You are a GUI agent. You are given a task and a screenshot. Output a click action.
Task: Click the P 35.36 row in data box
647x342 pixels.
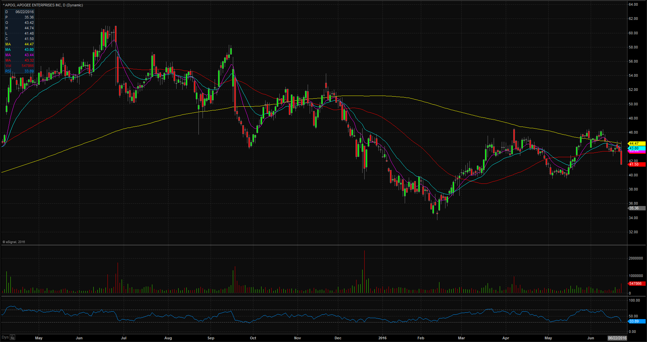point(19,17)
